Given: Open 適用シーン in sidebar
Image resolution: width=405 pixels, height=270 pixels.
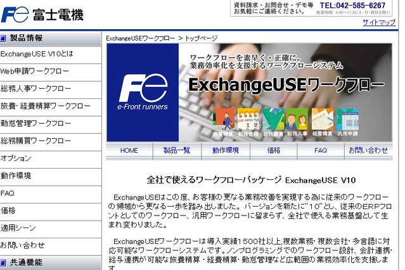Looking at the screenshot, I should click(51, 228).
